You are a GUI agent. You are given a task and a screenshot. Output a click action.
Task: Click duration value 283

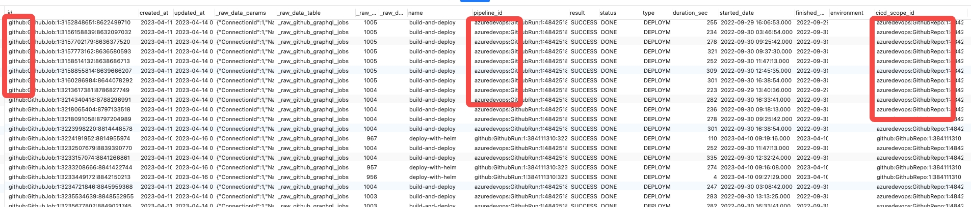712,196
